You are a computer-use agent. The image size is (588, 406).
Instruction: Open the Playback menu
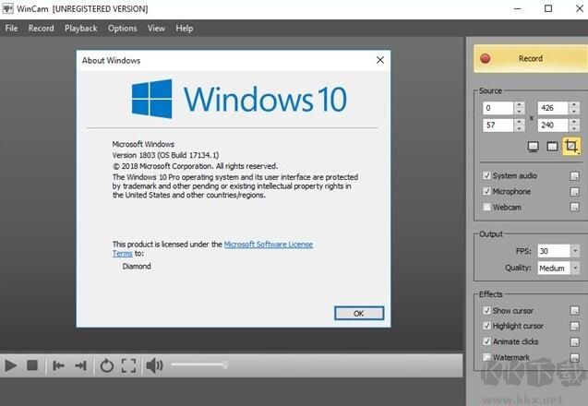pos(80,28)
